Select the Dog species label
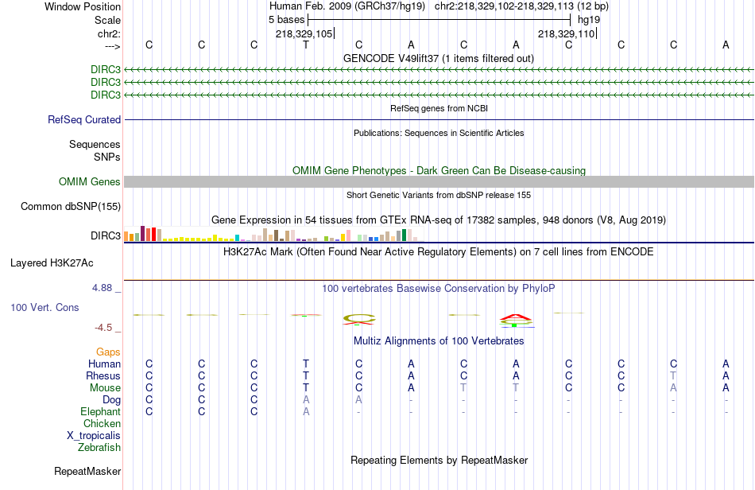Viewport: 755px width, 490px height. (112, 400)
